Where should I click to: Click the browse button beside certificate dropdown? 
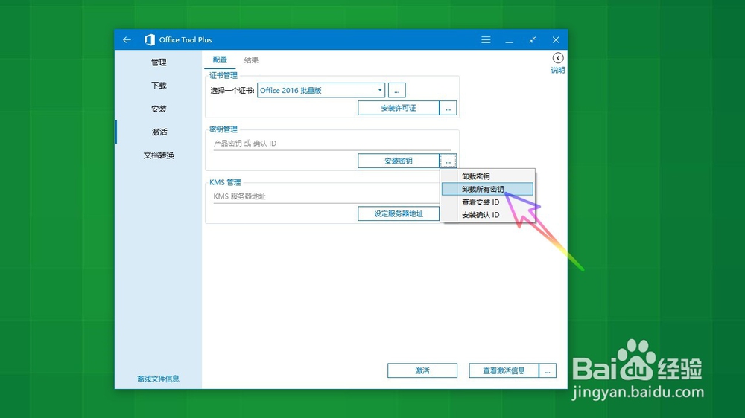click(397, 90)
